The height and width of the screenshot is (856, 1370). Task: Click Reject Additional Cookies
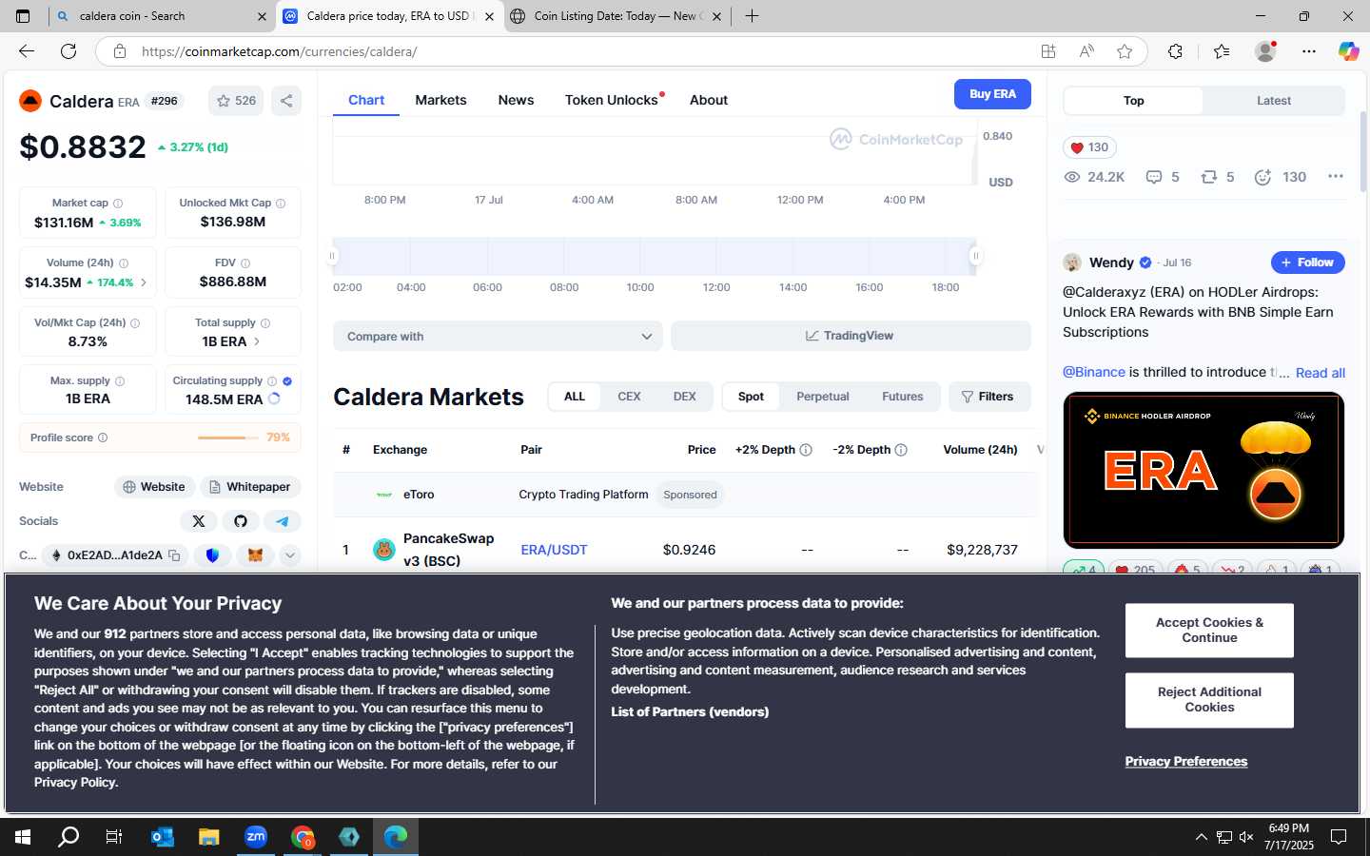1209,700
